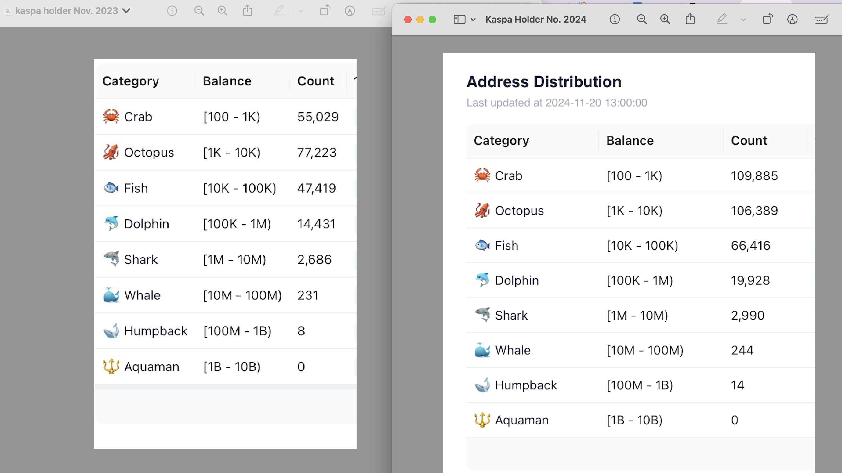Click Humpback count 14 in 2024 table
This screenshot has height=473, width=842.
point(737,385)
